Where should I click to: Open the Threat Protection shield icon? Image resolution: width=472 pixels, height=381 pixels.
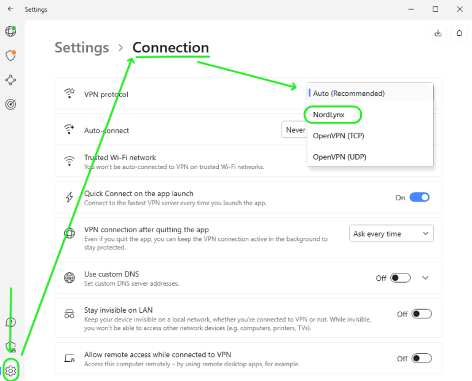point(10,56)
